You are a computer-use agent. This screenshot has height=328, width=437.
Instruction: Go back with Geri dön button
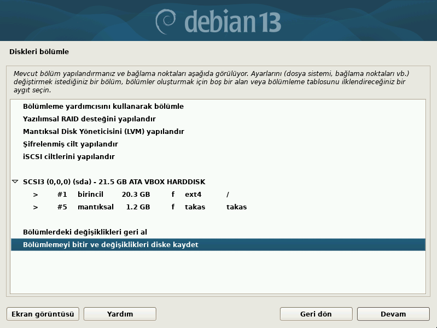316,314
